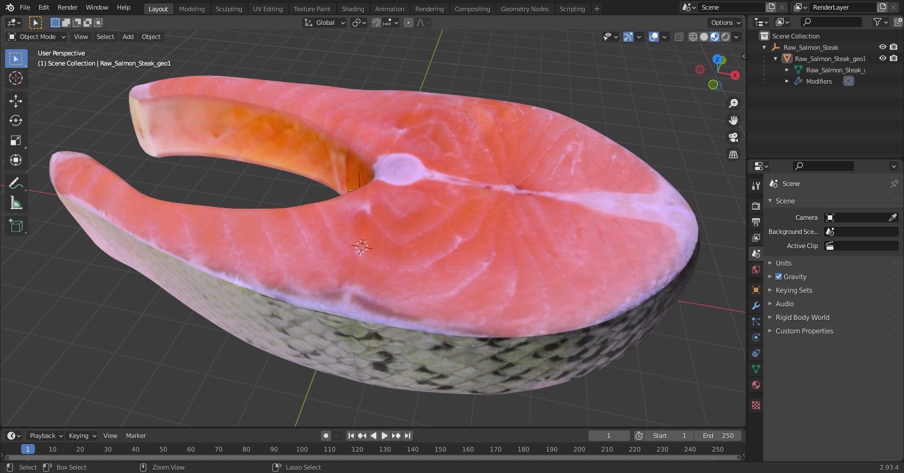904x473 pixels.
Task: Expand the Keying Sets panel
Action: pos(794,290)
